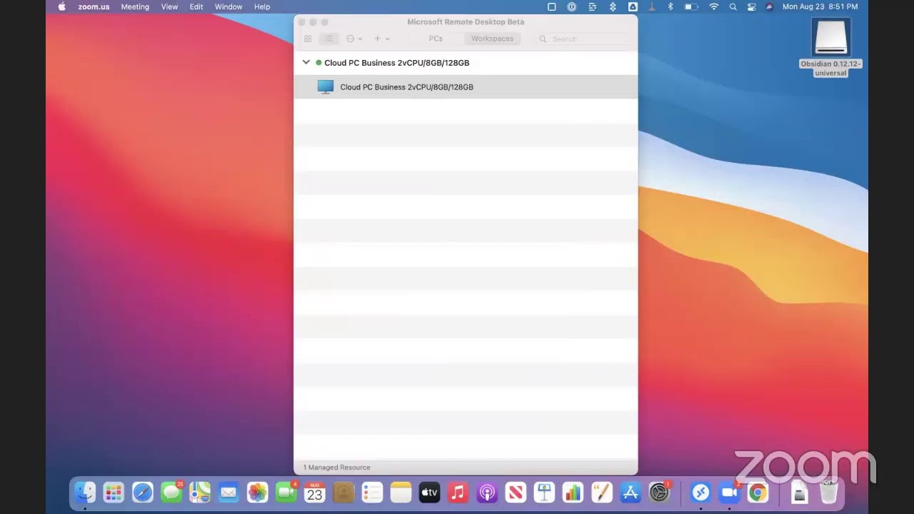Click the '1 Managed Resource' status text
Image resolution: width=914 pixels, height=514 pixels.
tap(336, 468)
